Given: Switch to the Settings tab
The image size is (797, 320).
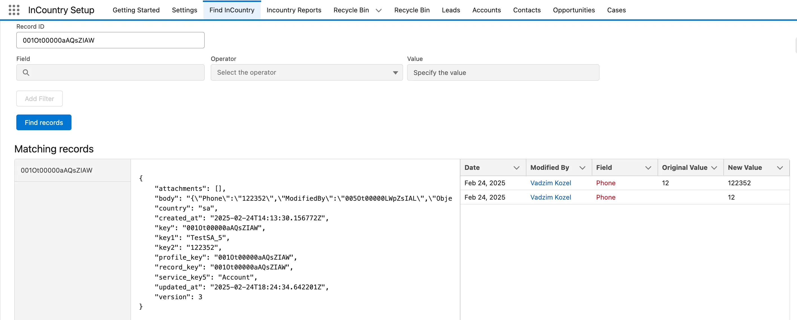Looking at the screenshot, I should point(184,10).
